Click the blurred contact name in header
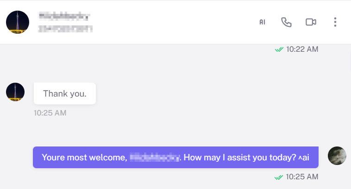The height and width of the screenshot is (189, 351). click(x=64, y=17)
